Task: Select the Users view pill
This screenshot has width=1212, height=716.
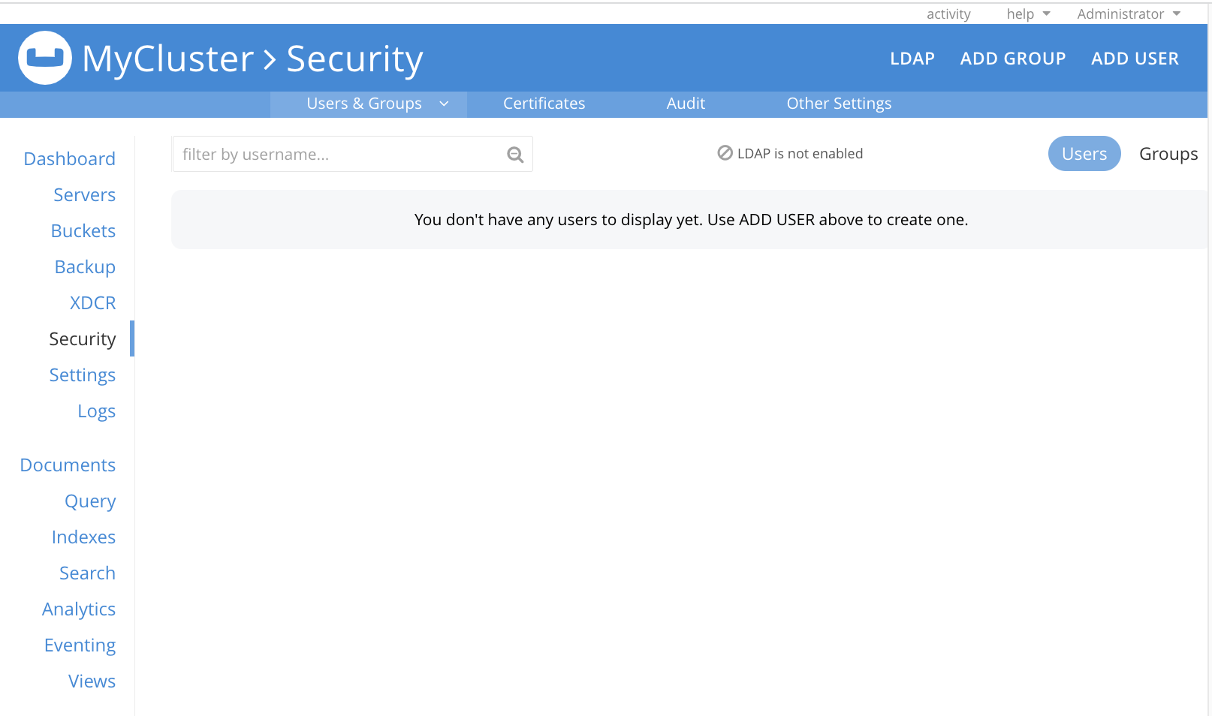Action: pyautogui.click(x=1084, y=153)
